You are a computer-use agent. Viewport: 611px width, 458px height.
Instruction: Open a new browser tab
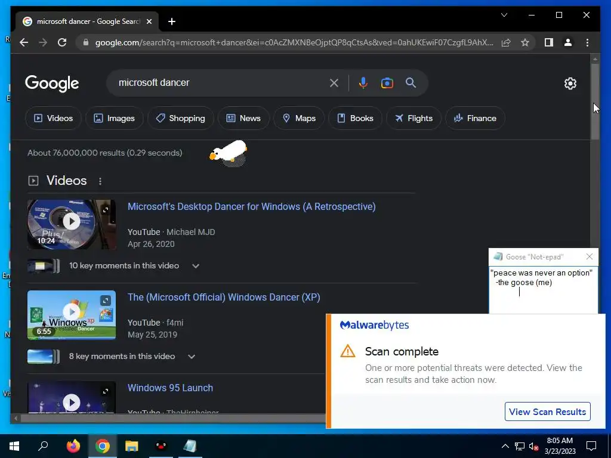pos(172,21)
